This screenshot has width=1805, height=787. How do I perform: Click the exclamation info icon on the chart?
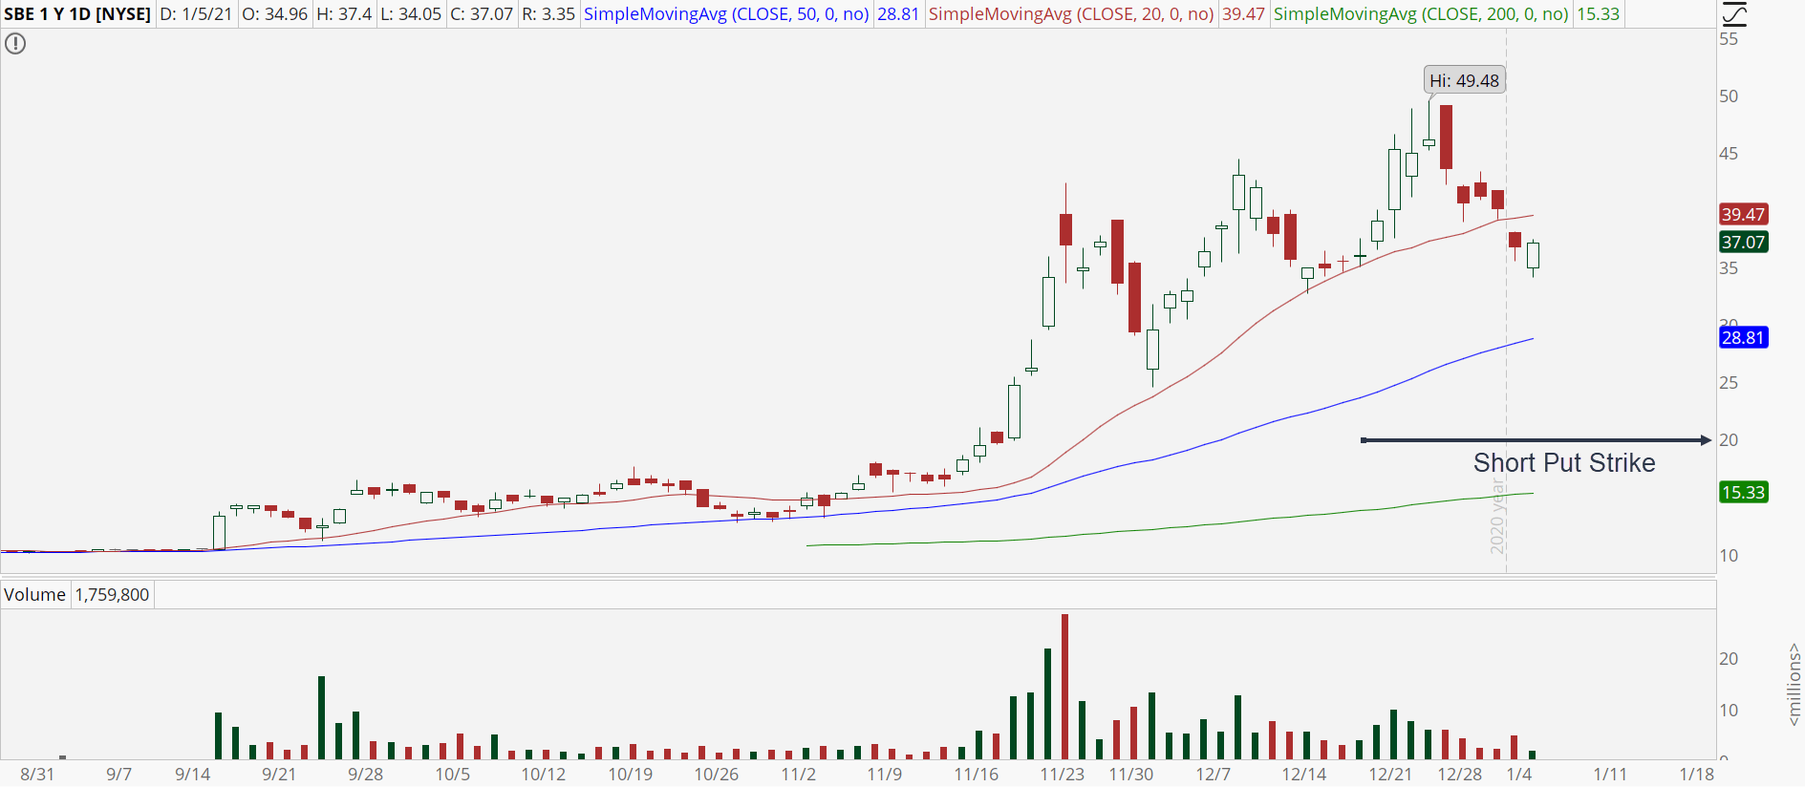[x=15, y=43]
